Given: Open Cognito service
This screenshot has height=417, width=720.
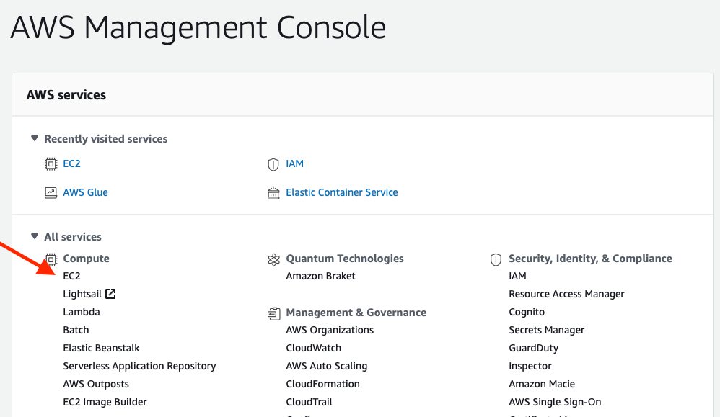Looking at the screenshot, I should coord(527,312).
